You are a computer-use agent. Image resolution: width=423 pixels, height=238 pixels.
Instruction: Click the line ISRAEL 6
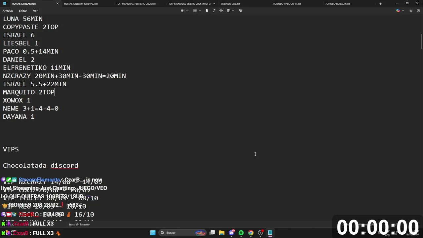tap(19, 35)
